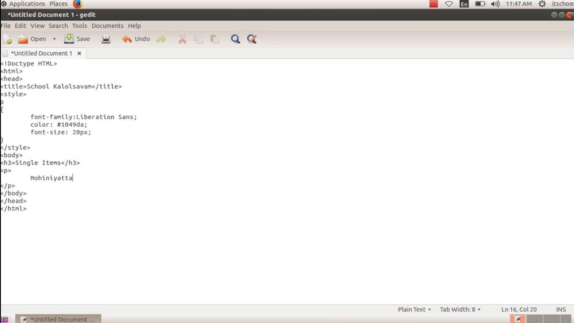
Task: Click the </html> closing tag line
Action: tap(13, 209)
